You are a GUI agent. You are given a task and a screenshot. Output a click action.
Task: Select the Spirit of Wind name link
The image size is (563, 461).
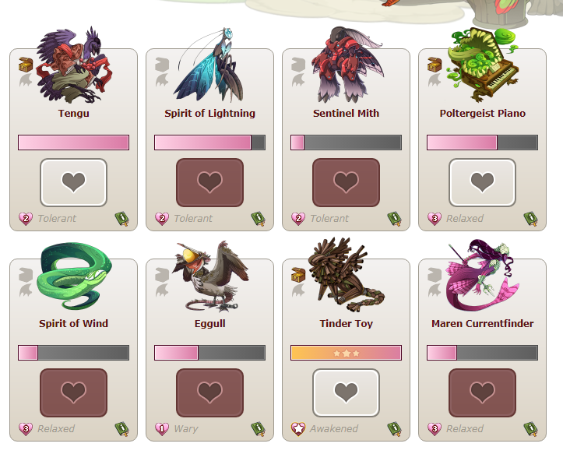coord(74,323)
